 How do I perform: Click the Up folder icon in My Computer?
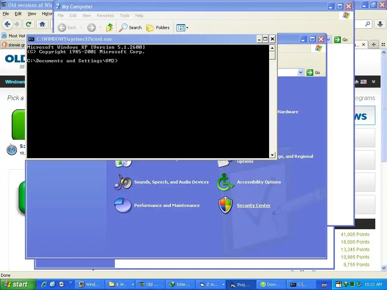click(x=109, y=28)
